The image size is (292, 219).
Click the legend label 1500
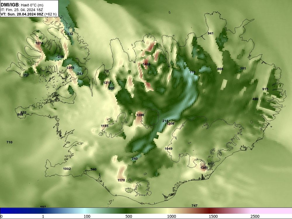tap(213, 216)
